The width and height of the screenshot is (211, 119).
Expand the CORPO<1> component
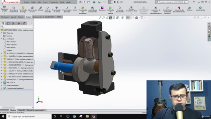[1, 53]
